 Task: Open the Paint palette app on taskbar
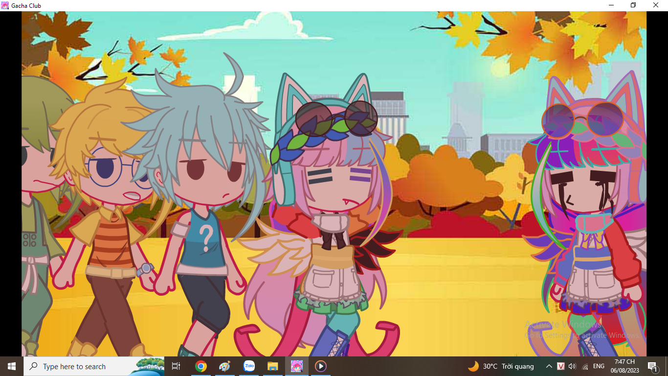[x=224, y=366]
